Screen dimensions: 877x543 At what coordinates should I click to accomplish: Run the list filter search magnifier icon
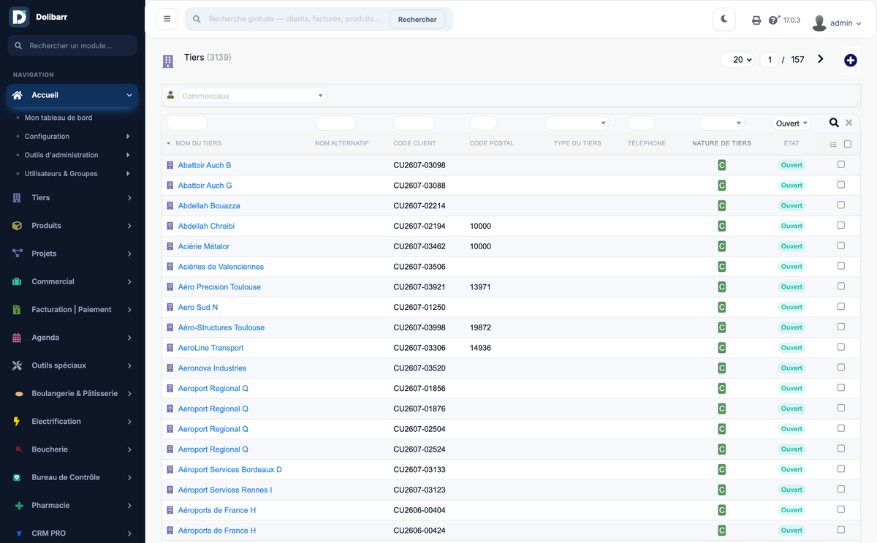click(834, 123)
